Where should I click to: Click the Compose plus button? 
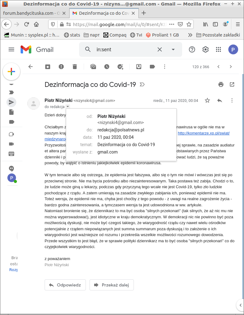click(x=11, y=72)
